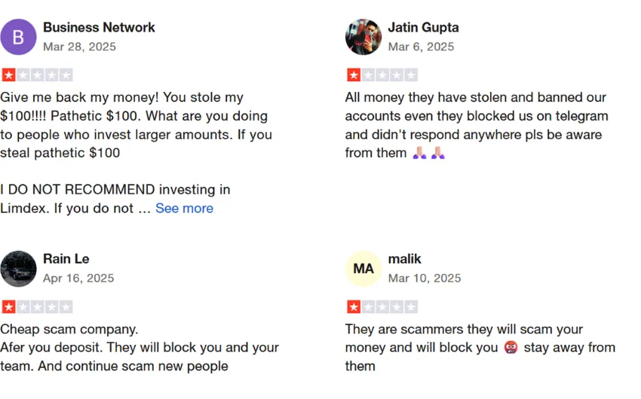Select malik's yellow MA avatar
This screenshot has height=399, width=641.
[363, 269]
